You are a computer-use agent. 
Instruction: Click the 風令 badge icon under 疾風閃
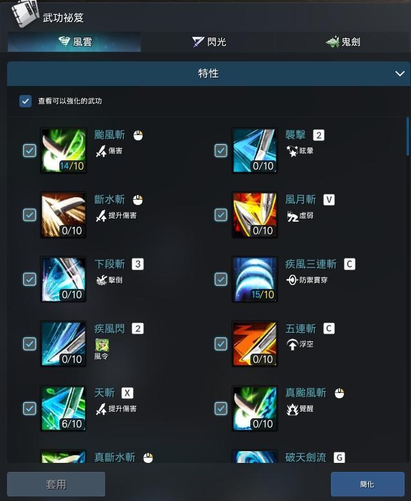[102, 345]
